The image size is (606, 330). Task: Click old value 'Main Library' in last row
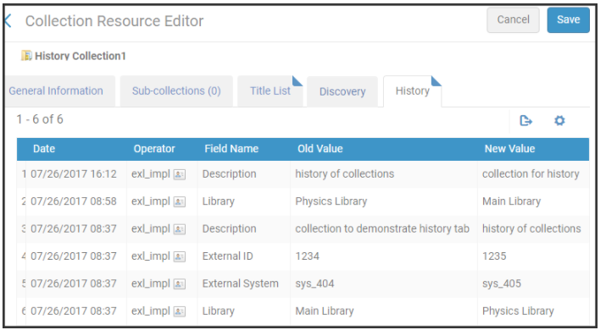[x=325, y=311]
